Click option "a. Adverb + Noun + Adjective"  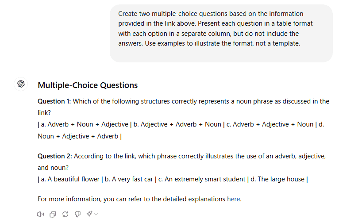pyautogui.click(x=85, y=124)
